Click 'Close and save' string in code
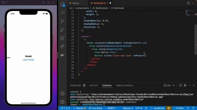The height and width of the screenshot is (110, 197). 122,56
